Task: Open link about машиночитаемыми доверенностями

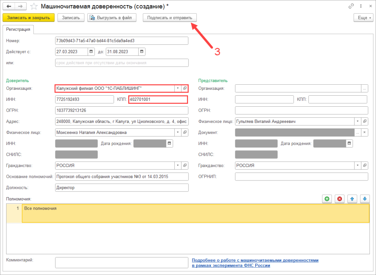Action: coord(255,263)
